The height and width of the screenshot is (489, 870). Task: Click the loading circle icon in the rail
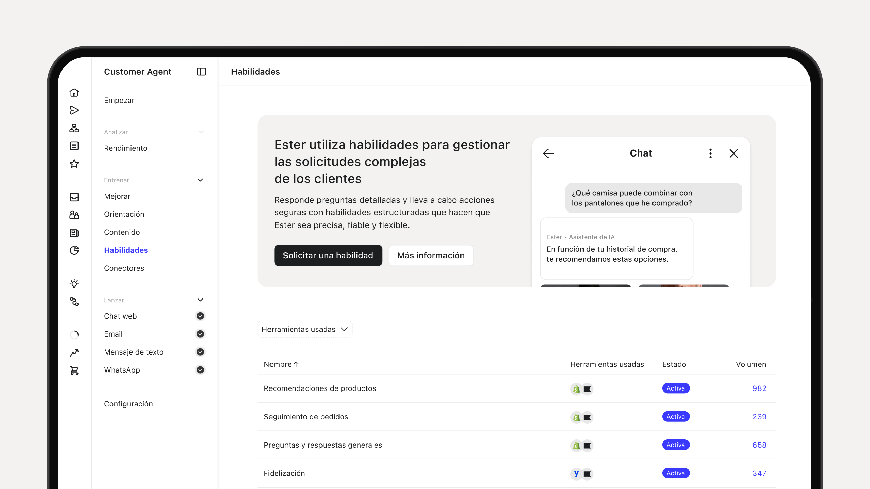pos(74,335)
